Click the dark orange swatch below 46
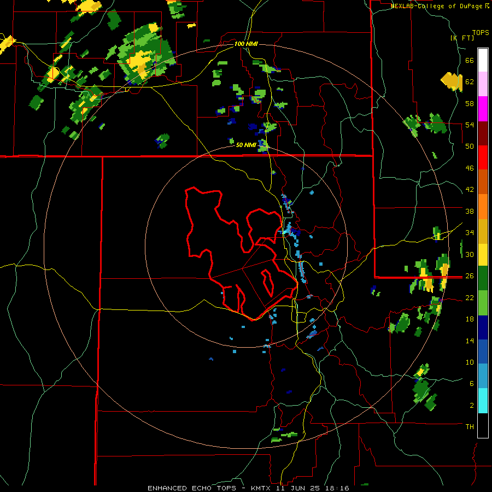Viewport: 492px width, 492px height. (483, 181)
